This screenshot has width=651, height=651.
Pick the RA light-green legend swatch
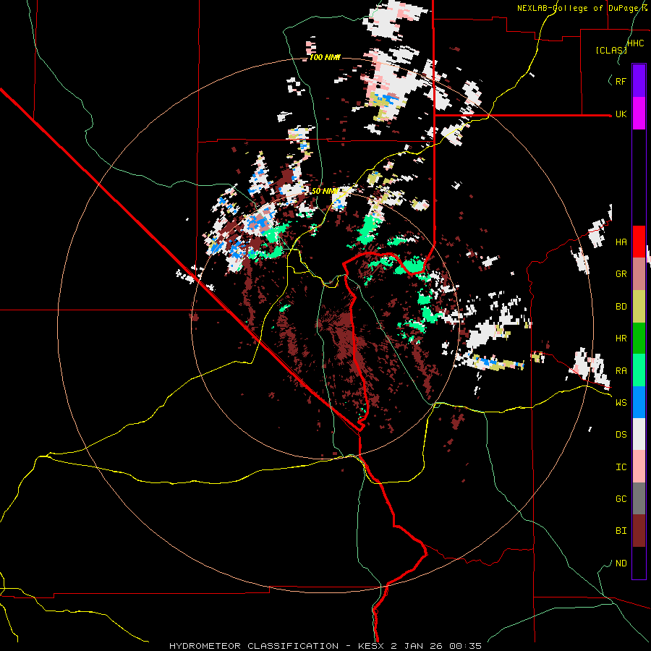click(x=639, y=370)
